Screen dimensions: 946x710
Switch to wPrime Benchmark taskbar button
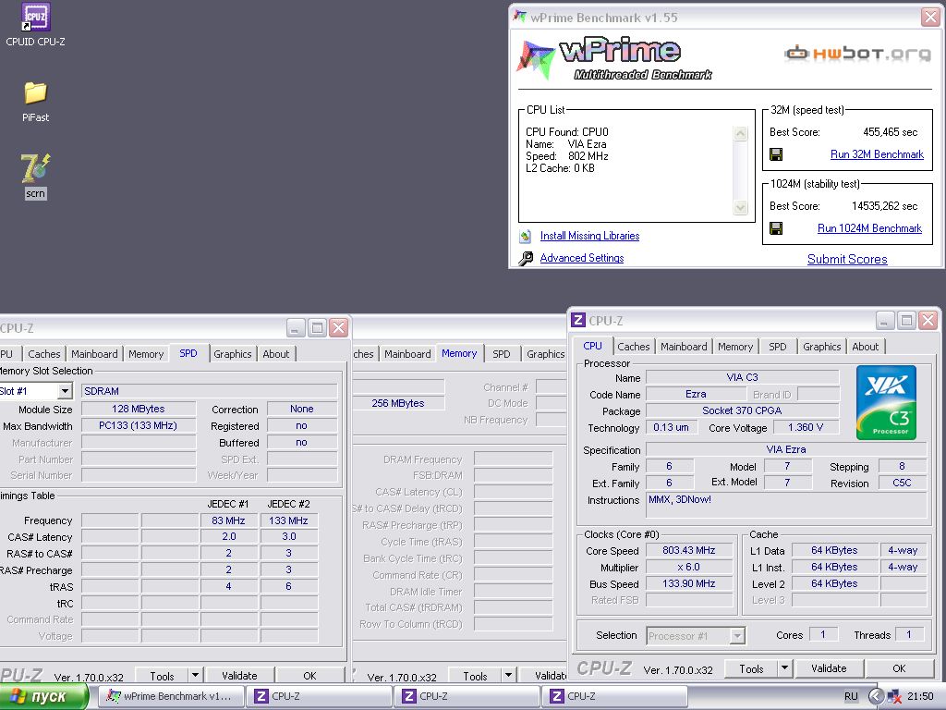171,696
